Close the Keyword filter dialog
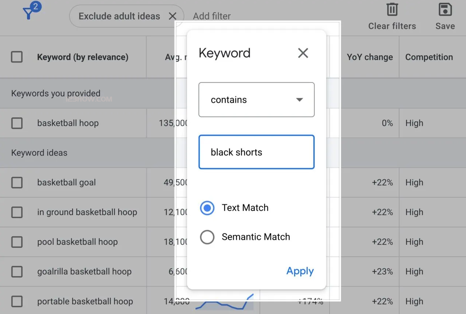 [x=303, y=53]
